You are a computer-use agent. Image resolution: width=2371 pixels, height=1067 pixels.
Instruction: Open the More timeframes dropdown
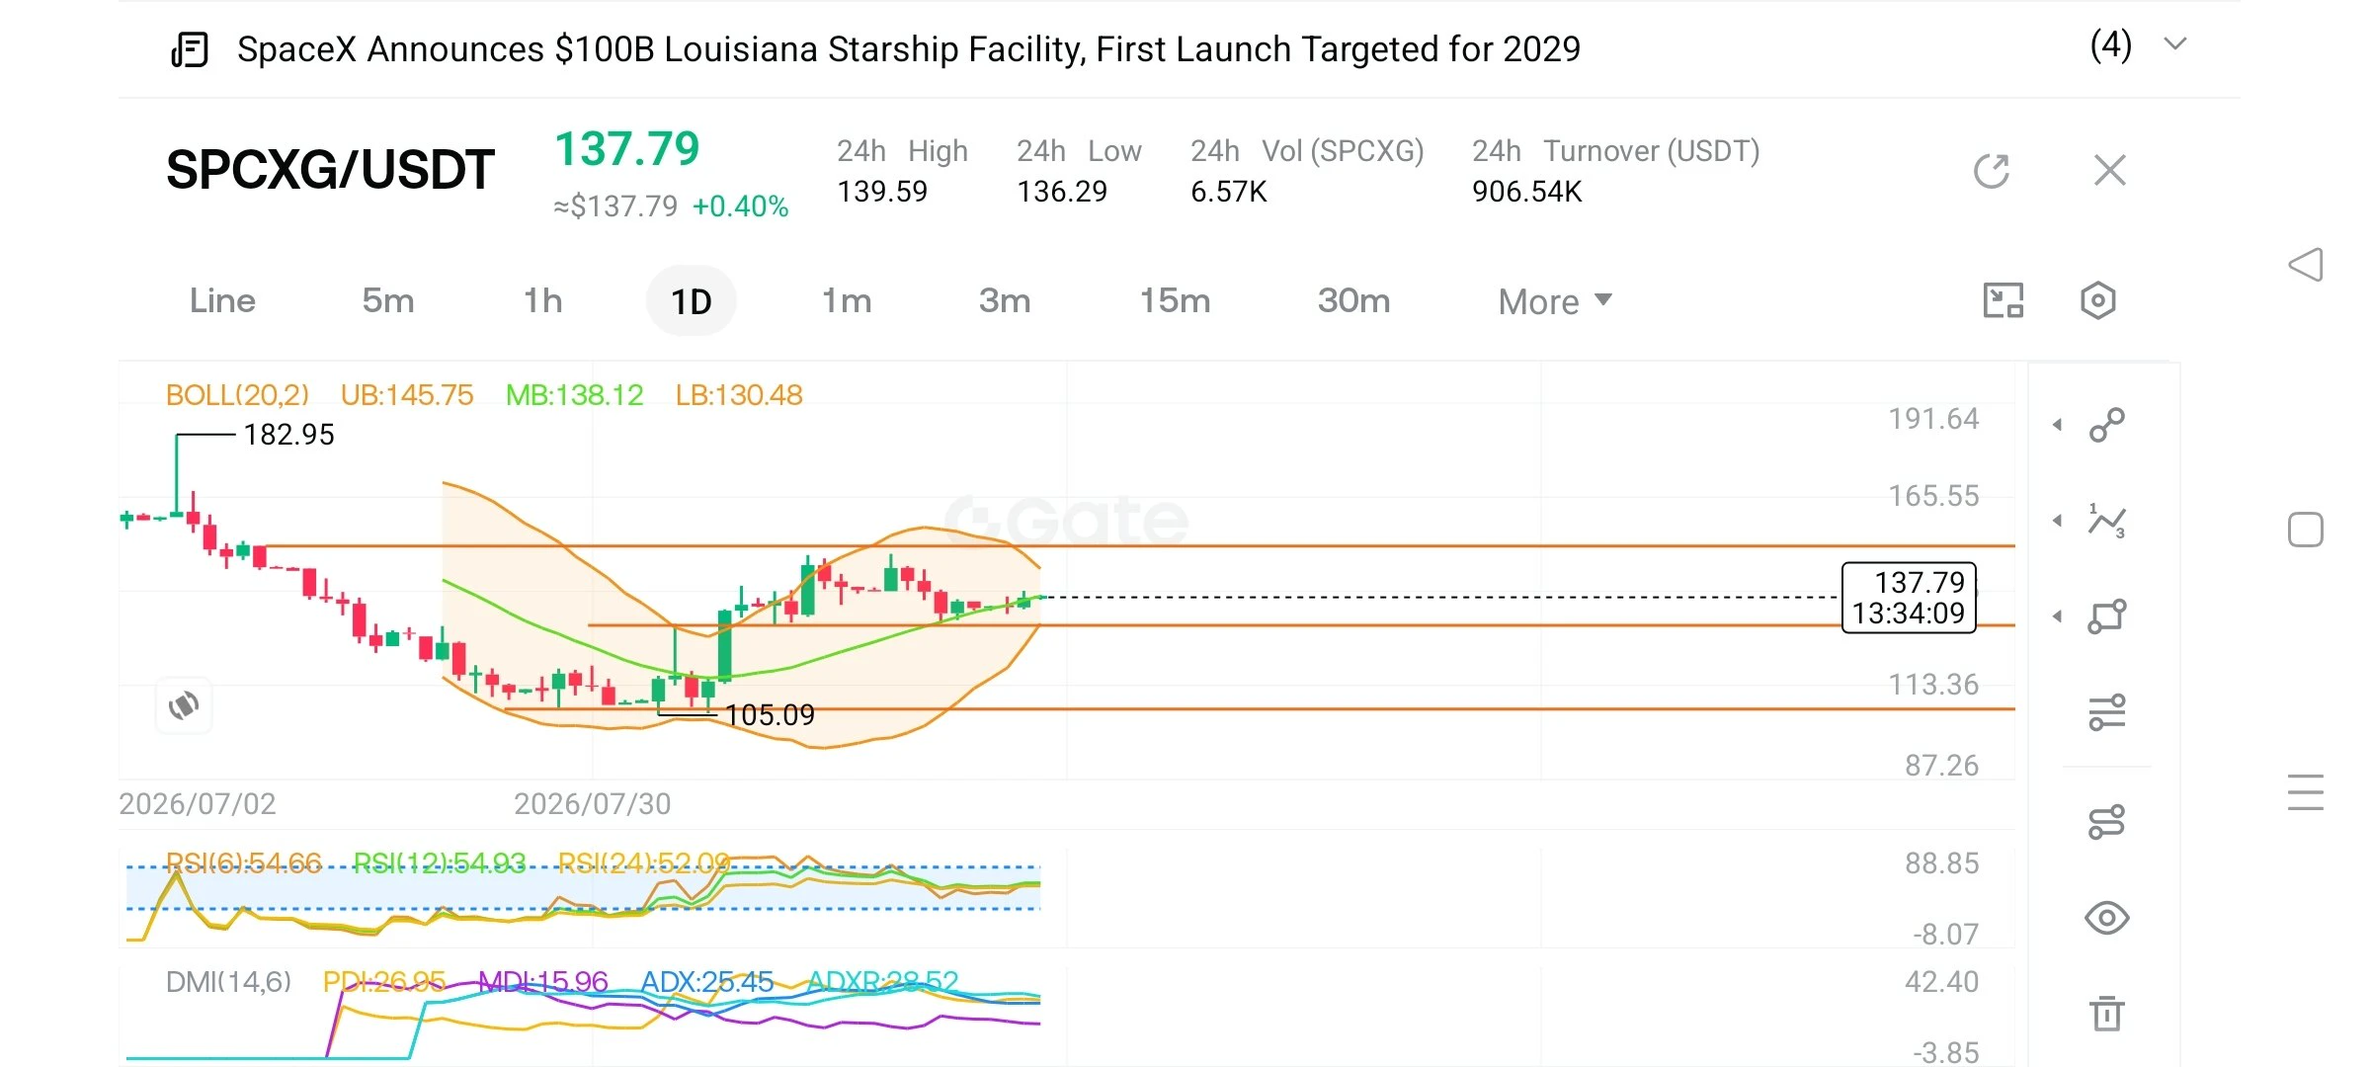click(1555, 301)
